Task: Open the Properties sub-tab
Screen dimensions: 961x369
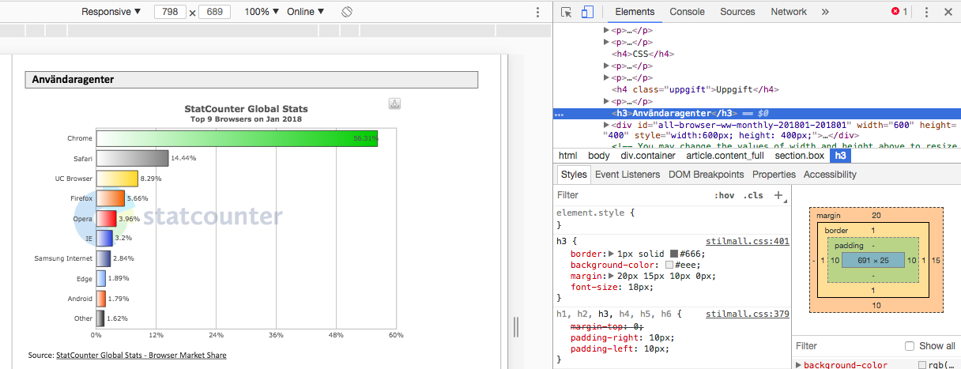Action: (774, 175)
